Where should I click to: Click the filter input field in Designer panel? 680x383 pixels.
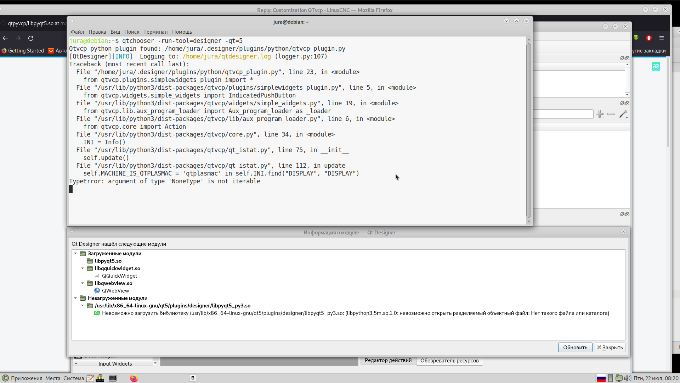coord(563,114)
